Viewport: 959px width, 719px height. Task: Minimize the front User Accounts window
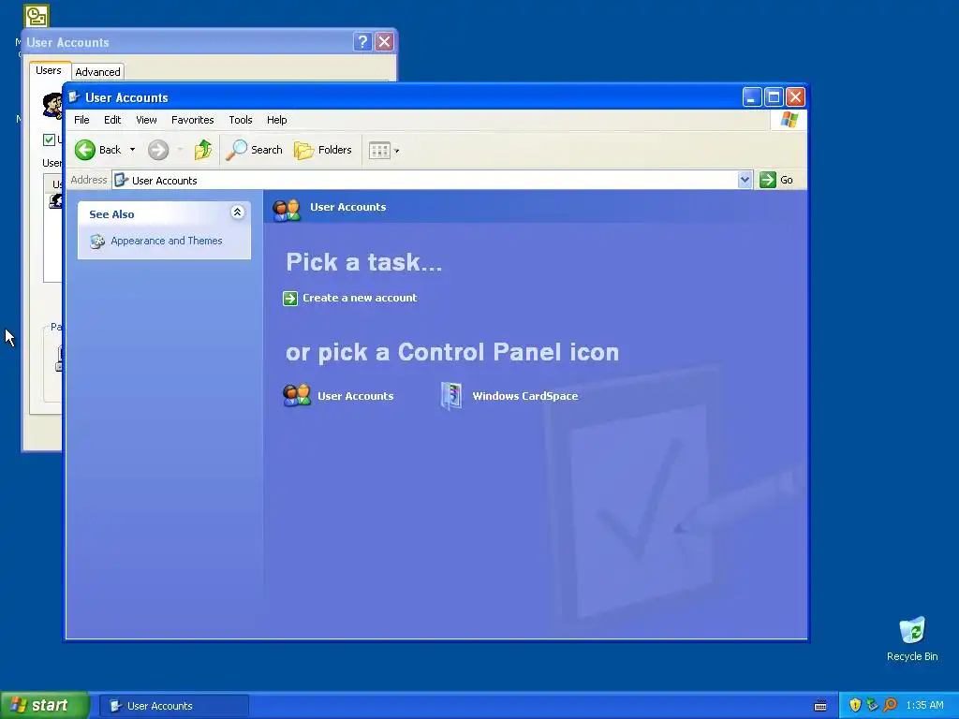(x=752, y=97)
